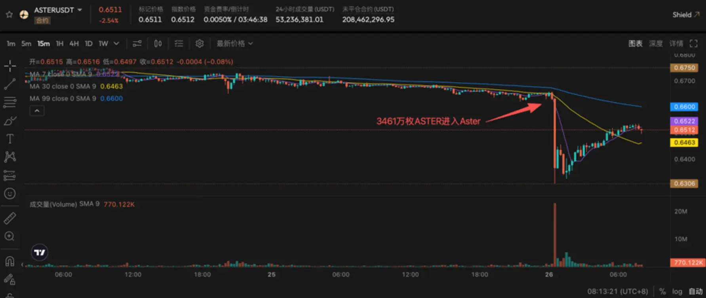Activate the zoom in tool
706x298 pixels.
coord(10,236)
